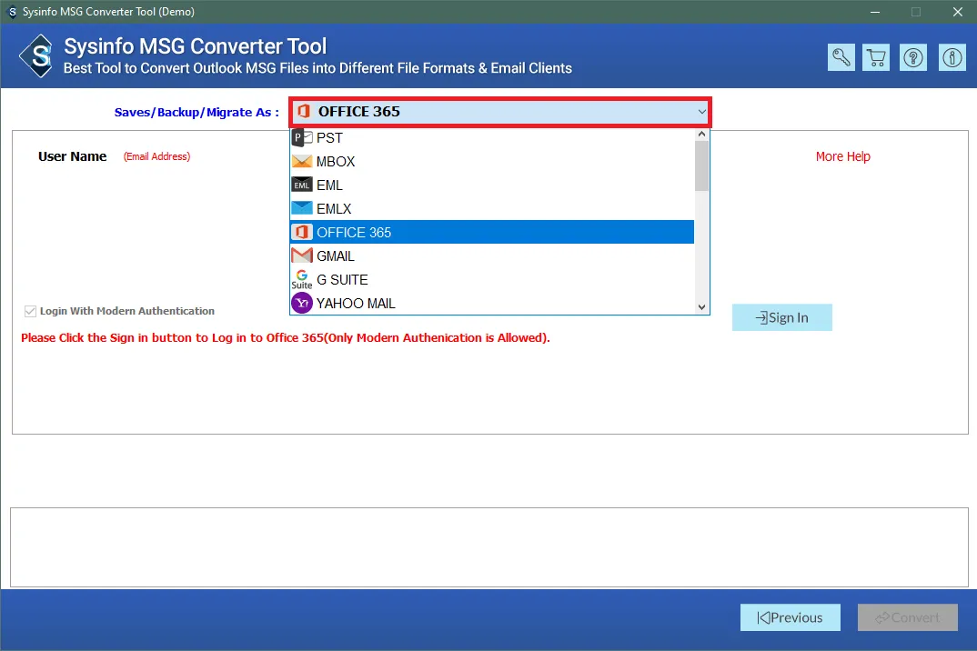This screenshot has height=651, width=977.
Task: Select OFFICE 365 highlighted list item
Action: [x=354, y=233]
